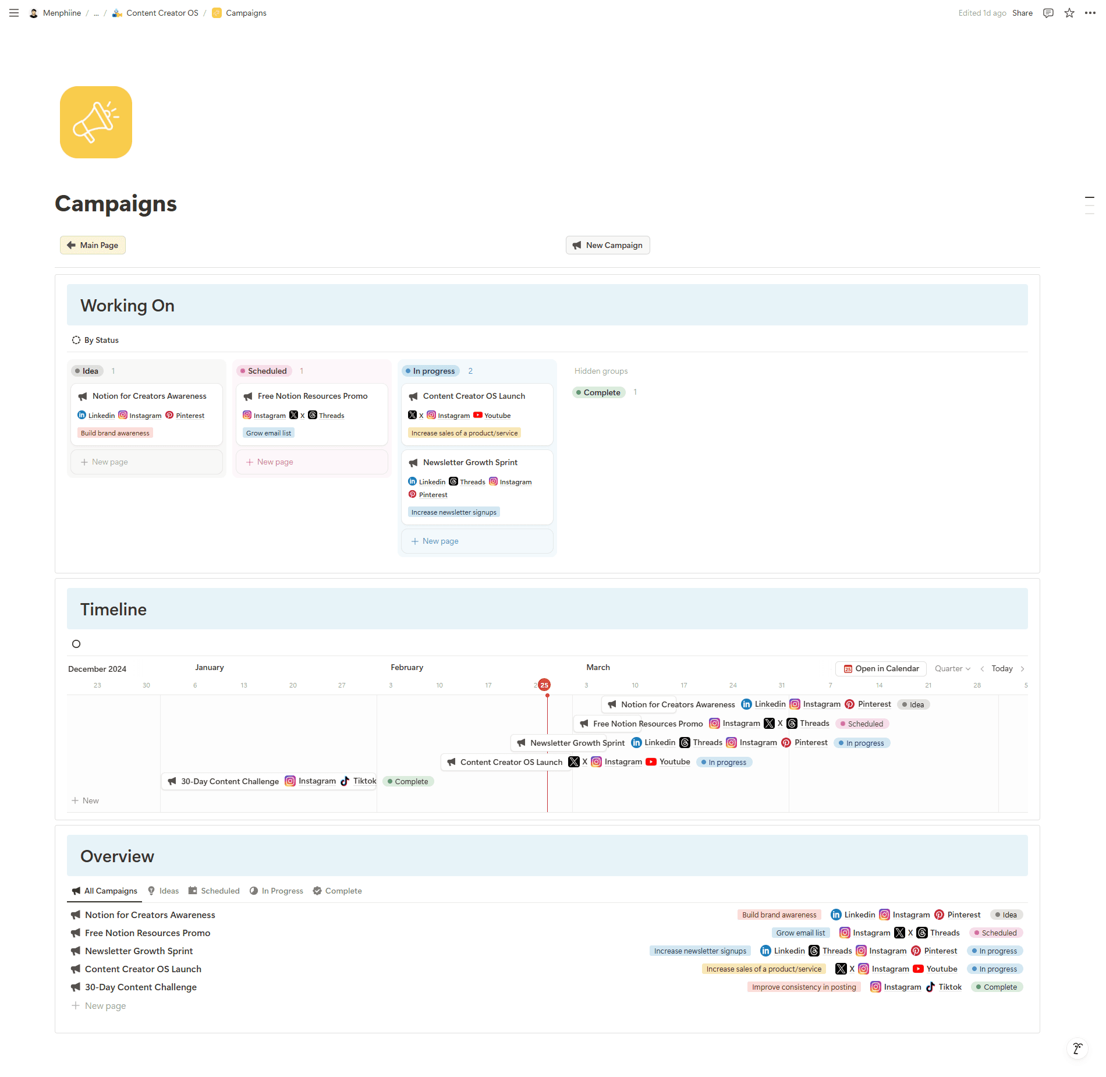
Task: Click the New Campaign button
Action: tap(608, 245)
